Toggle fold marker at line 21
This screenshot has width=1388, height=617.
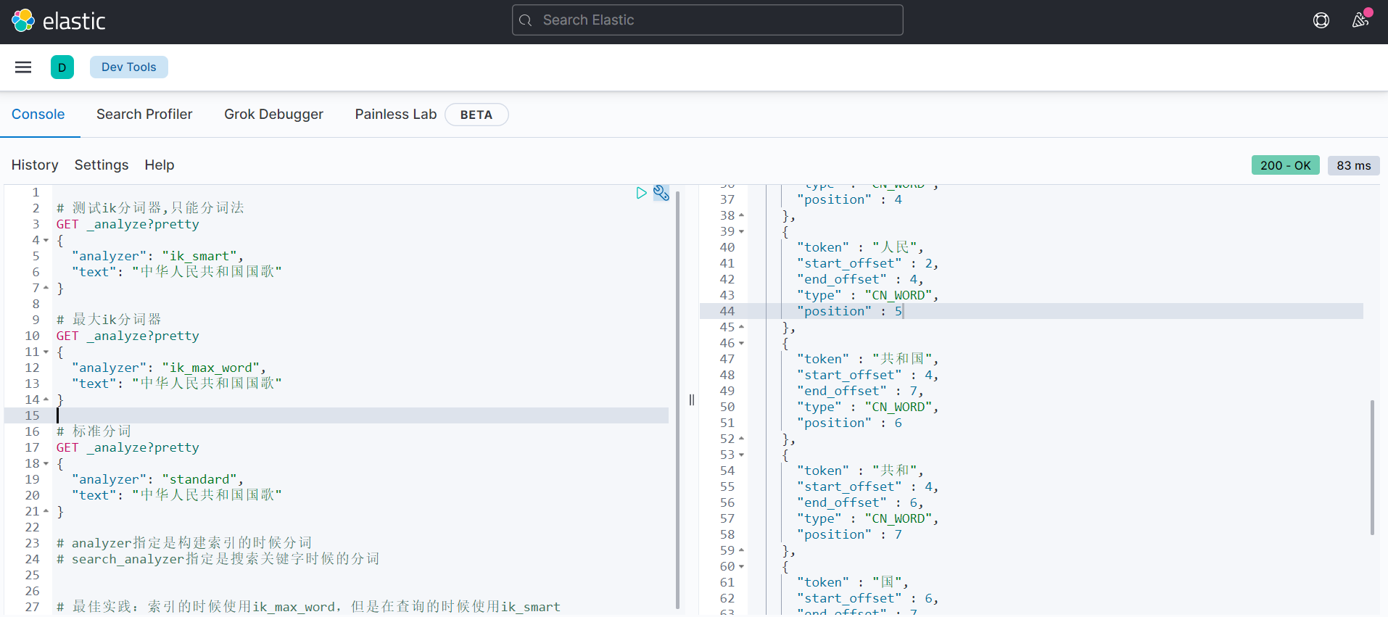(x=46, y=512)
